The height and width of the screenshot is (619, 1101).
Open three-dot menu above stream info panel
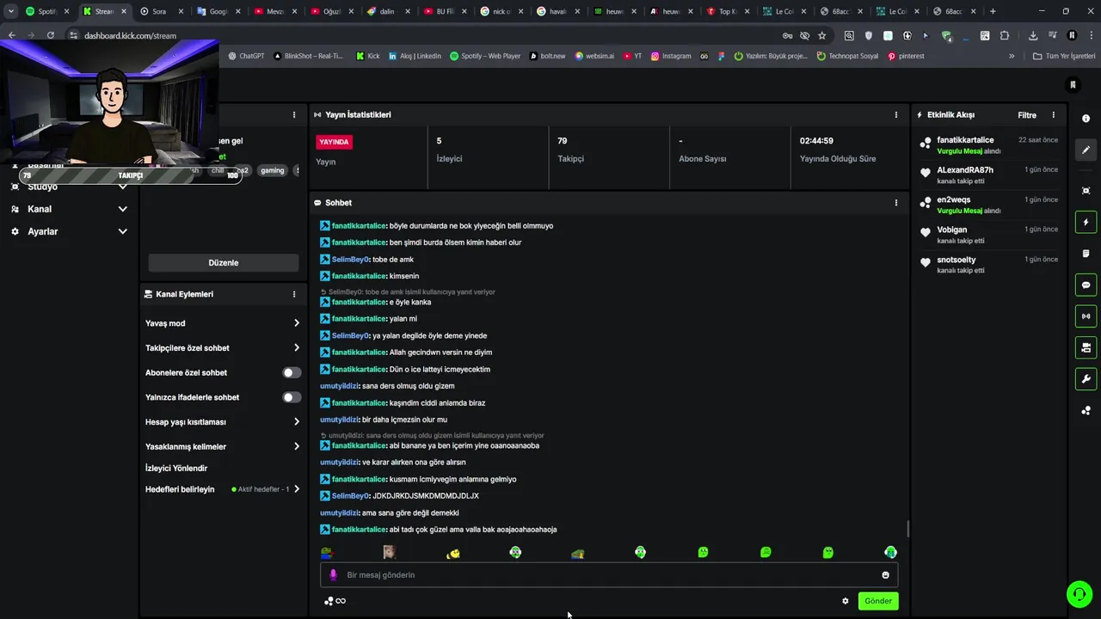(x=293, y=114)
